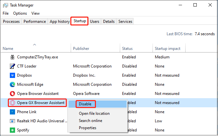Viewport: 218px width, 136px height.
Task: Click Microsoft Corporation in CTF Loader row
Action: [x=92, y=66]
